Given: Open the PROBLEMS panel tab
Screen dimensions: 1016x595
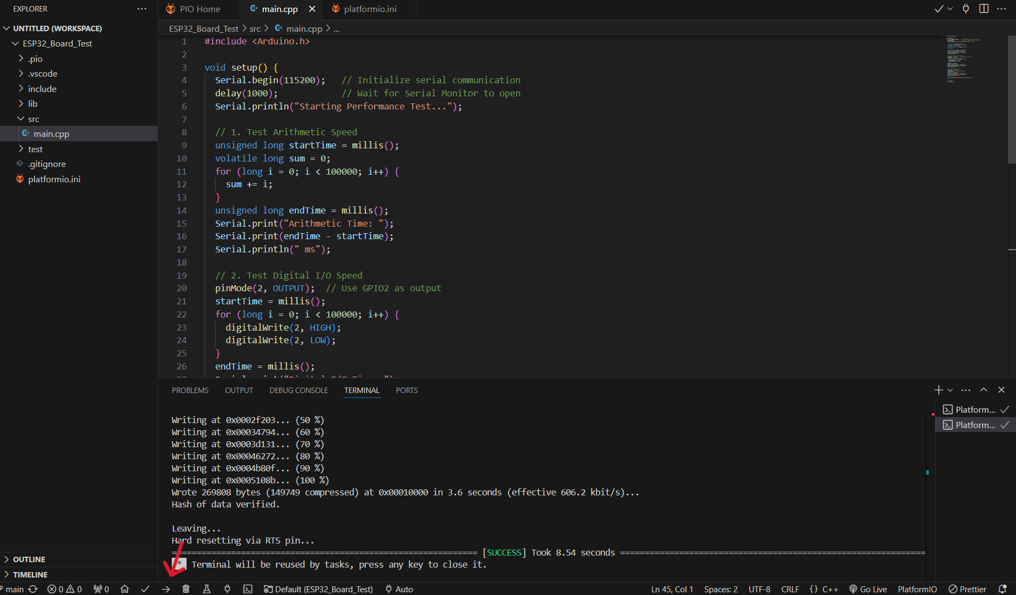Looking at the screenshot, I should tap(190, 390).
